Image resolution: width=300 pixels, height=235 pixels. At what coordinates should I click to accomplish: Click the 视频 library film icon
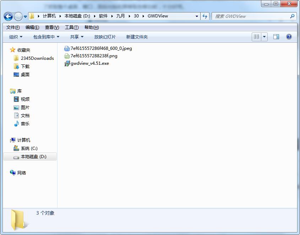pos(16,99)
